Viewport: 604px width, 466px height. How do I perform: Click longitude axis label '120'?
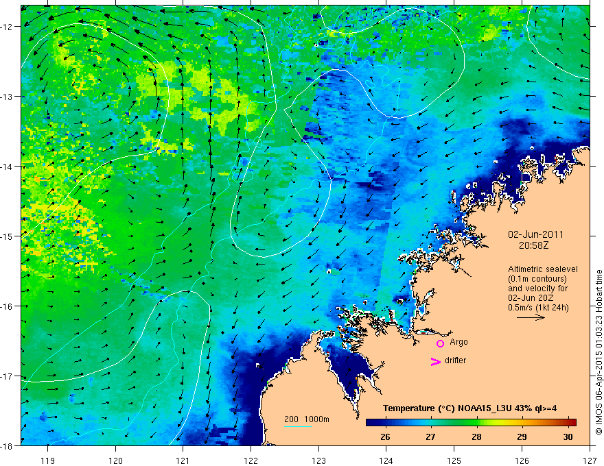[x=115, y=461]
